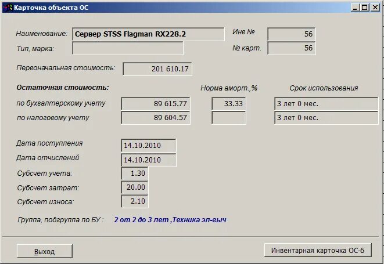384x264 pixels.
Task: Click the residual accounting value 89 615.77
Action: tap(156, 104)
